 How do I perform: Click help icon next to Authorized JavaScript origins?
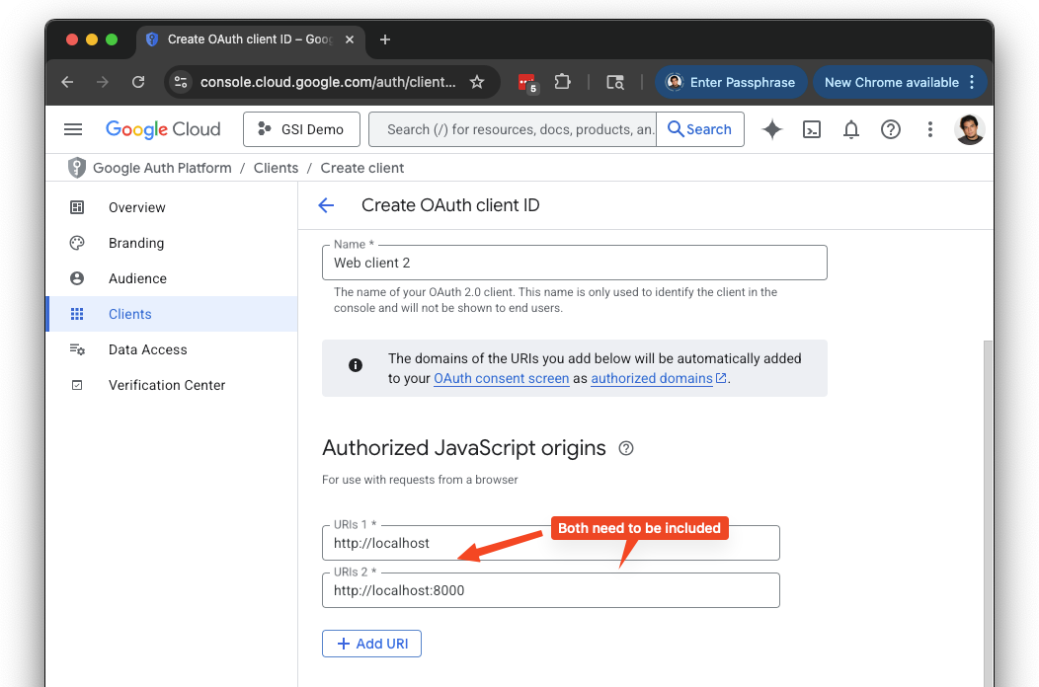pos(625,448)
